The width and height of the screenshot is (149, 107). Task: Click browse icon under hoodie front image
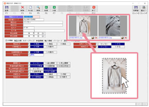(x=93, y=38)
